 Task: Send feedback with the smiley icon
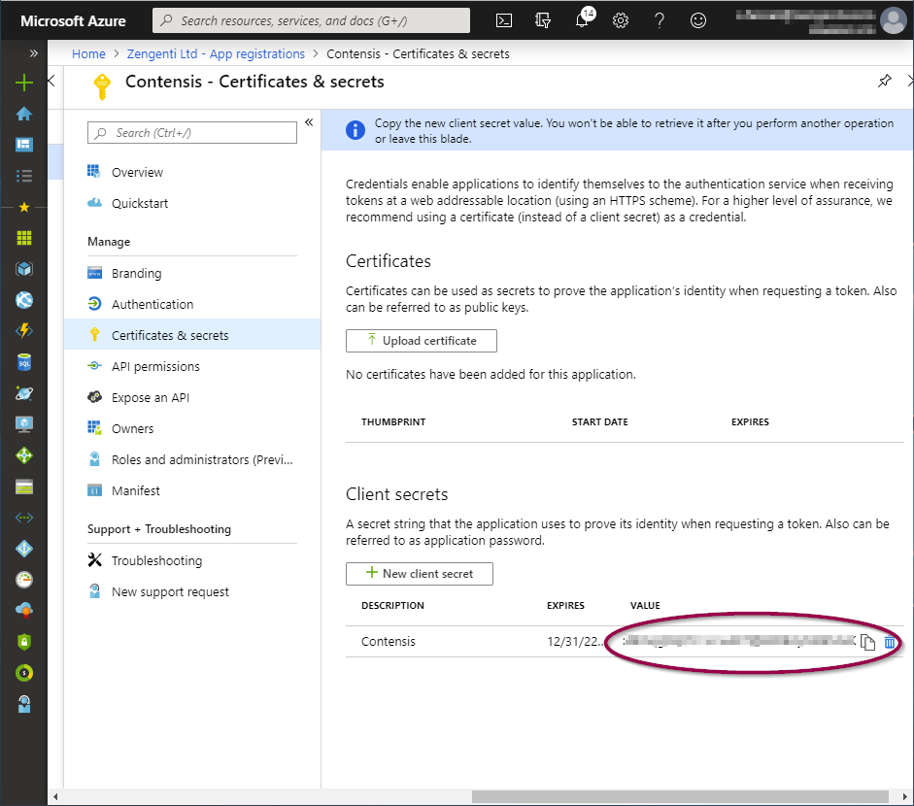697,21
